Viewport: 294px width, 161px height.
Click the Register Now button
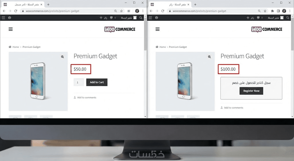click(251, 91)
